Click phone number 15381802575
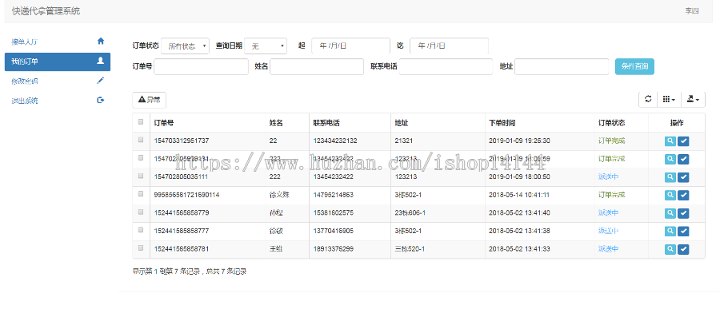The width and height of the screenshot is (720, 321). point(334,212)
